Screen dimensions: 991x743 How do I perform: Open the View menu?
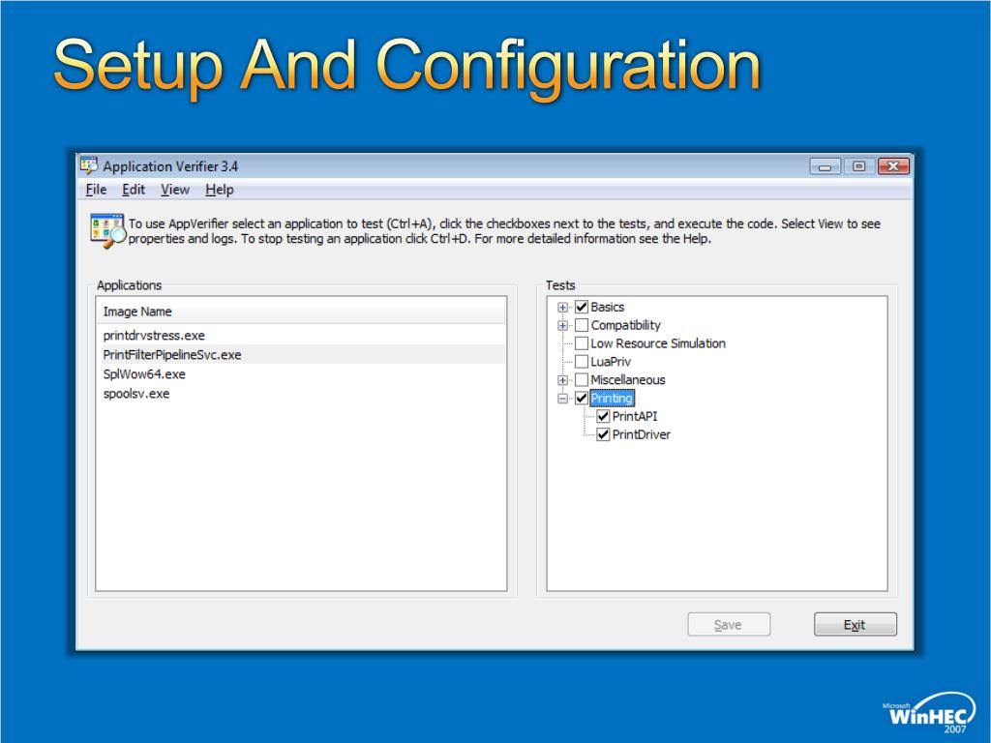pyautogui.click(x=175, y=190)
